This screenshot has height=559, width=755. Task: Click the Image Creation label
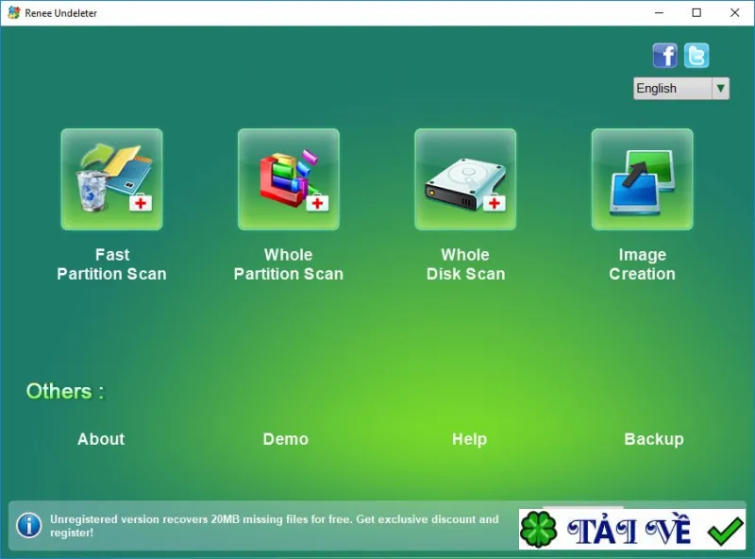pyautogui.click(x=643, y=264)
